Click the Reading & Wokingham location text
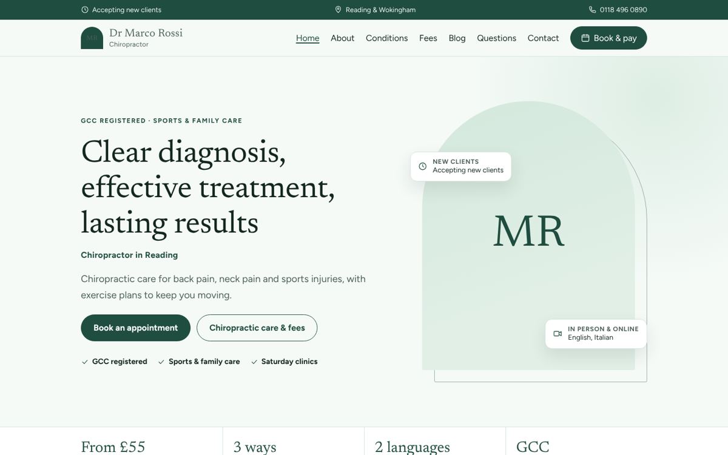This screenshot has height=455, width=728. 380,10
